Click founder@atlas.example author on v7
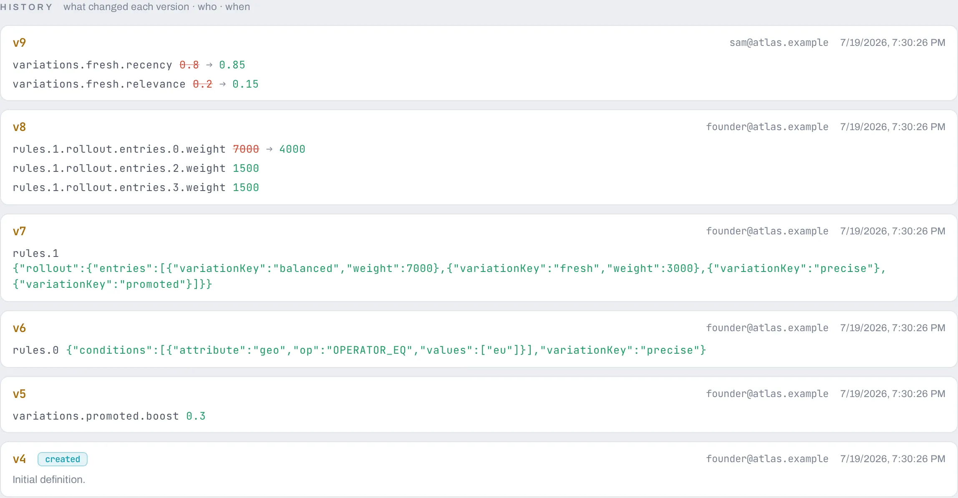 coord(767,231)
